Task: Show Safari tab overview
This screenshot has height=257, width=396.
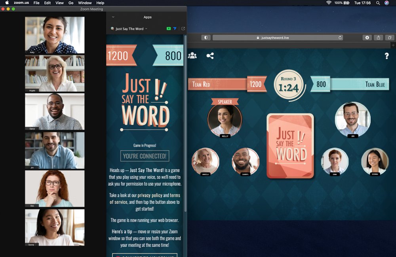Action: pyautogui.click(x=389, y=38)
